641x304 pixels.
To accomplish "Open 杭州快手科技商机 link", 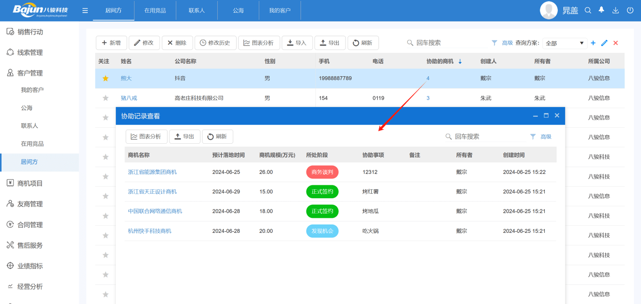I will (149, 231).
